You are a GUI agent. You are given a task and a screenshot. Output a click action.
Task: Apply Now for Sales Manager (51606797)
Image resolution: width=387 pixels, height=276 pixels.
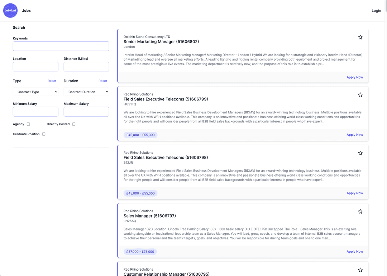[355, 252]
